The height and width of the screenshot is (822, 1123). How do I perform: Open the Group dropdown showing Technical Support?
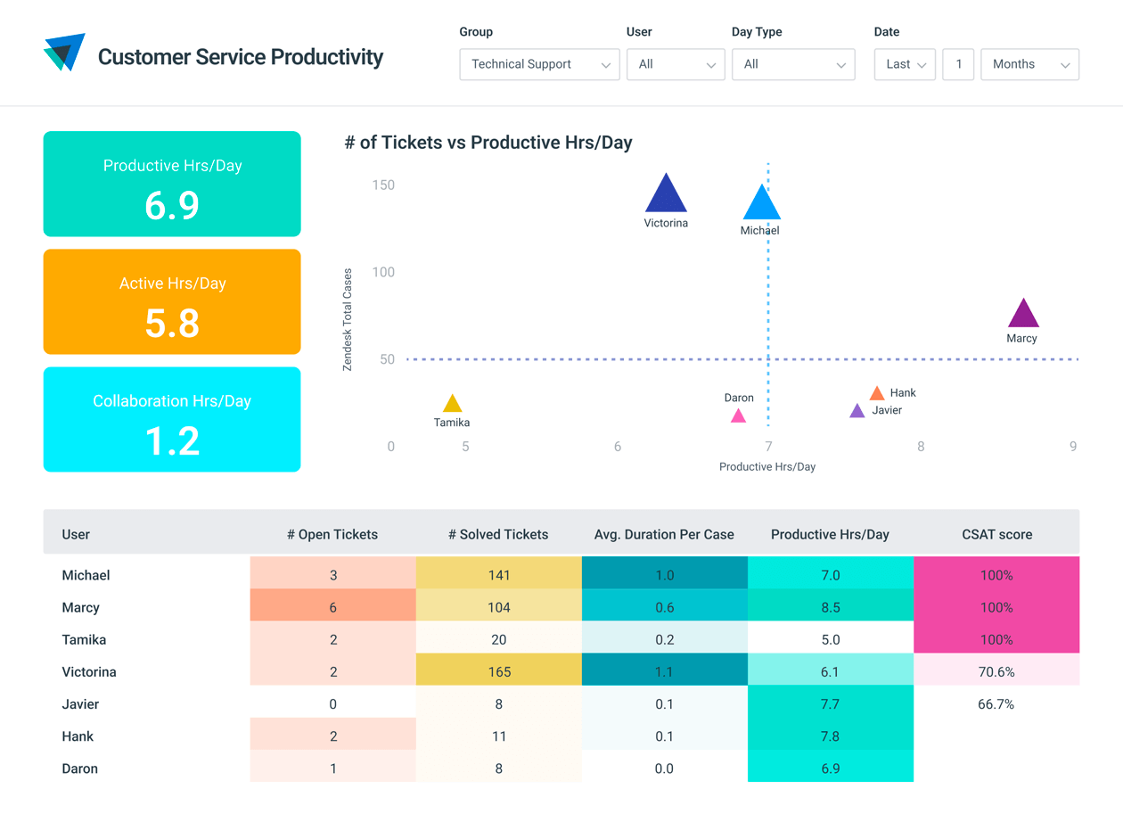539,64
